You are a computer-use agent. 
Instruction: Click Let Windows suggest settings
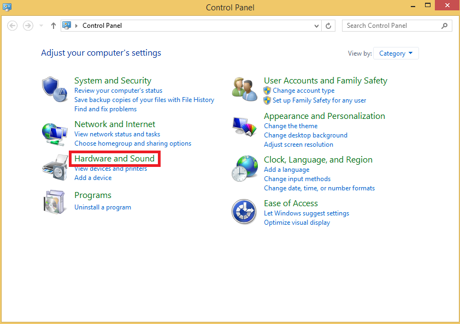[306, 213]
